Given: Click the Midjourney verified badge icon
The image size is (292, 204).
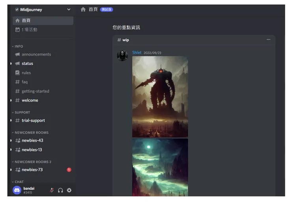Looking at the screenshot, I should pyautogui.click(x=17, y=9).
